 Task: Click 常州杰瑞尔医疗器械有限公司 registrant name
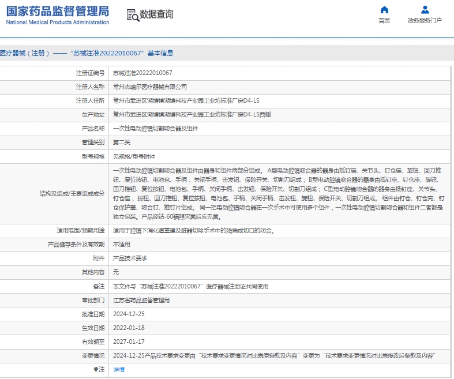149,87
